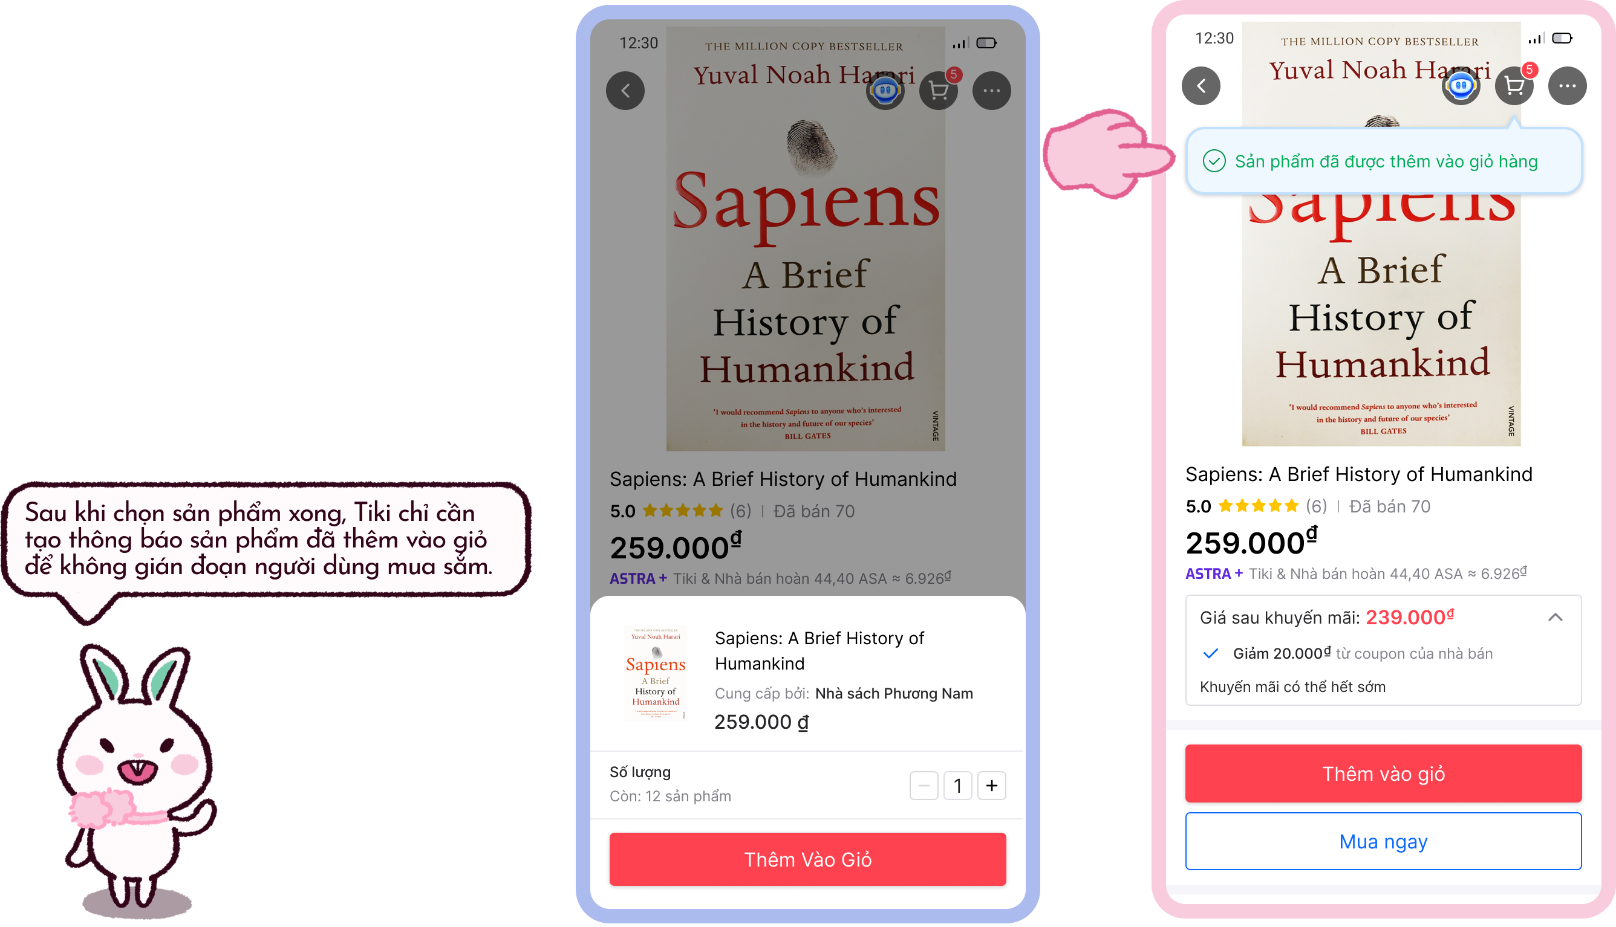Image resolution: width=1616 pixels, height=927 pixels.
Task: Open star rating reviews on right phone
Action: pos(1258,506)
